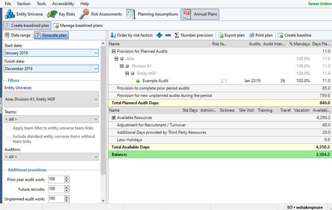This screenshot has height=210, width=332.
Task: Open the File menu
Action: click(8, 3)
